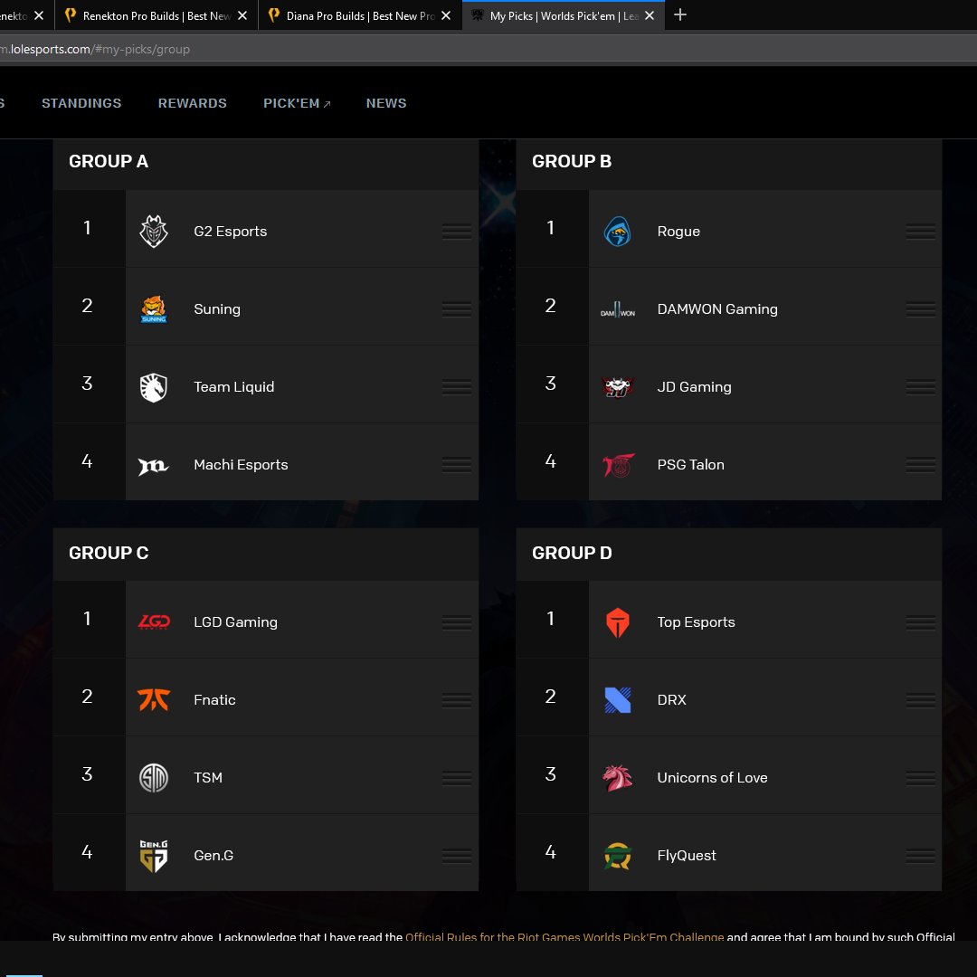Grab the drag handle for Machi Esports
The image size is (977, 977).
(457, 465)
